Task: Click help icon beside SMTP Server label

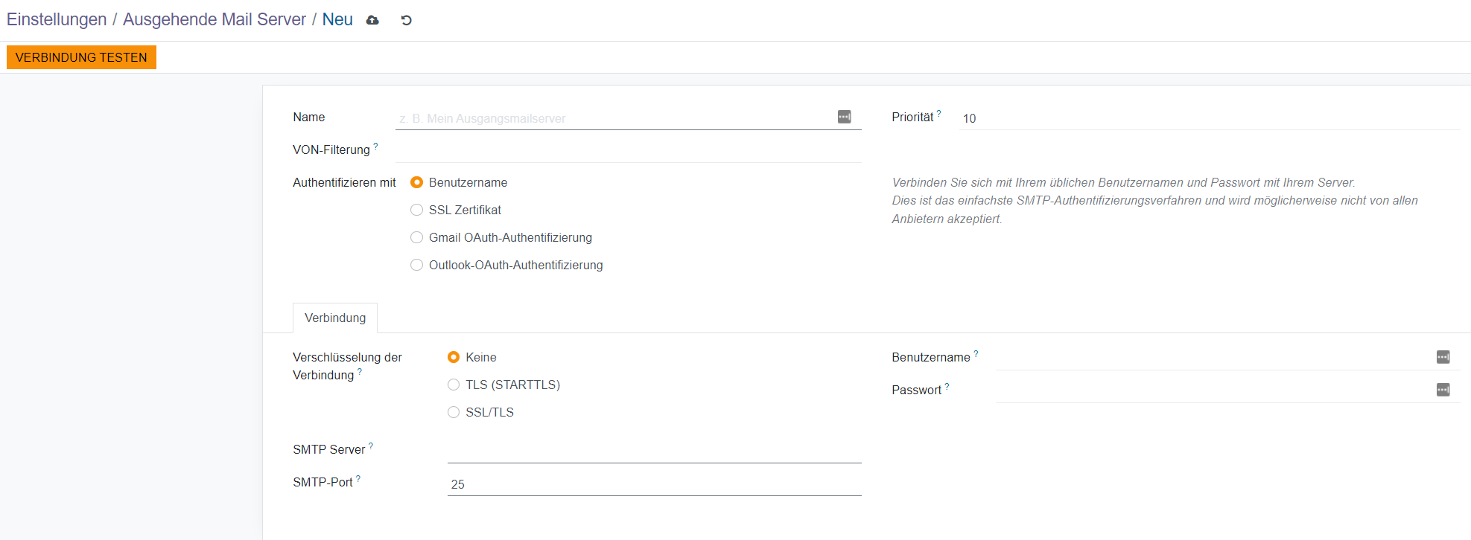Action: (x=371, y=446)
